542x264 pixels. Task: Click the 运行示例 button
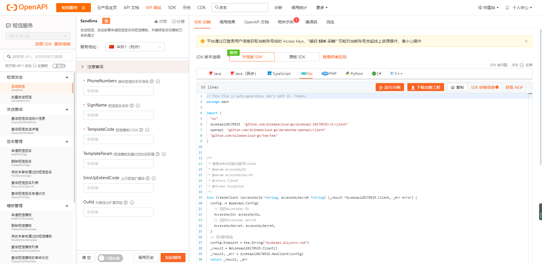click(x=390, y=87)
